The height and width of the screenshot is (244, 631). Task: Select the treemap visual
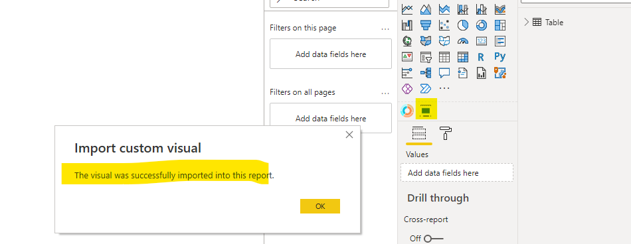[500, 25]
